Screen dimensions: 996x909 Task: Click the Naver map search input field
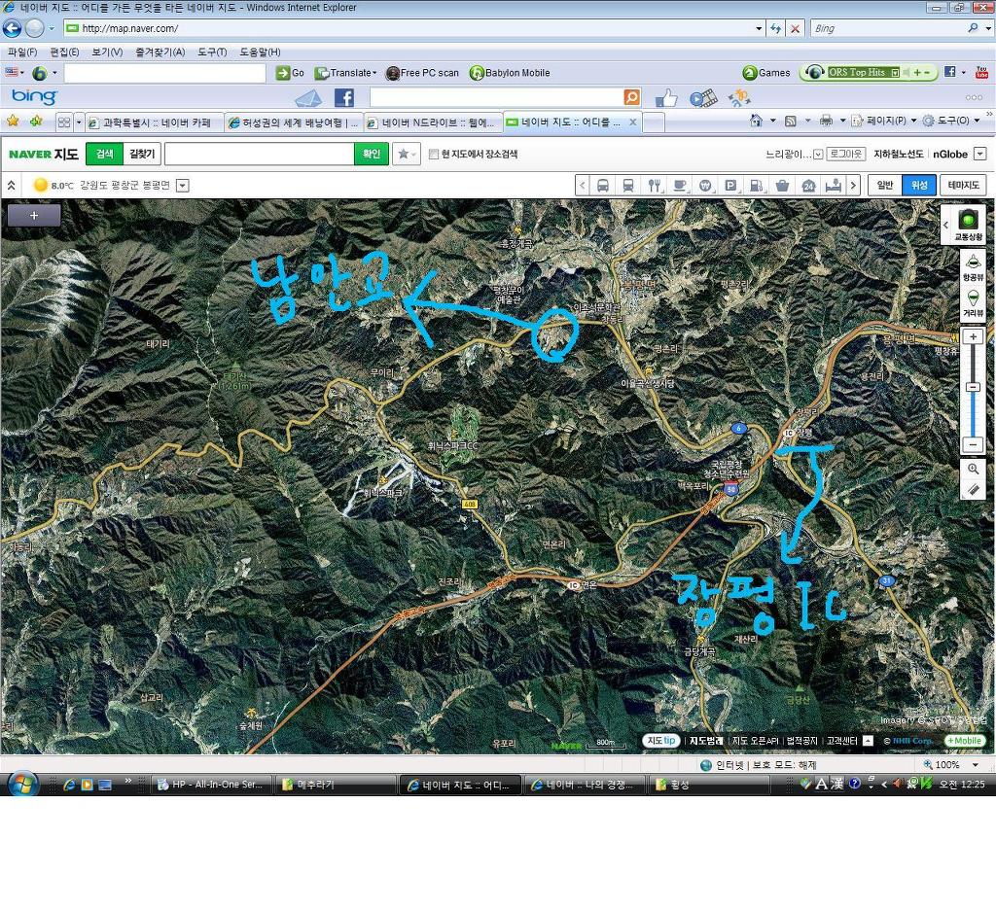click(259, 155)
